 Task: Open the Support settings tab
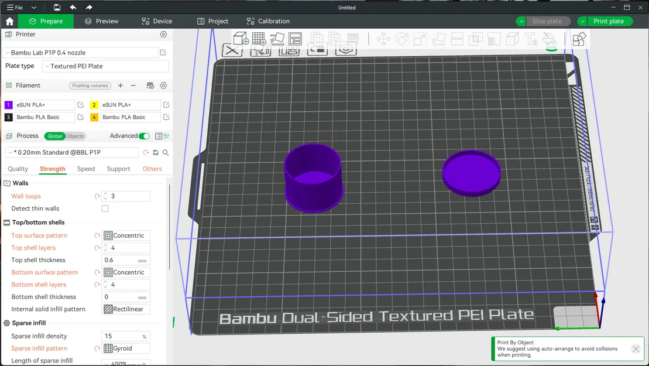coord(118,169)
